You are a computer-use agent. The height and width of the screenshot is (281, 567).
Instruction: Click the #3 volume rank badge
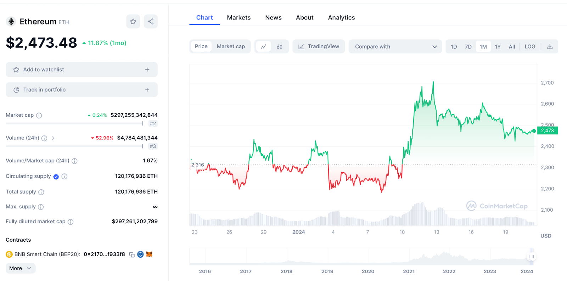pyautogui.click(x=153, y=146)
